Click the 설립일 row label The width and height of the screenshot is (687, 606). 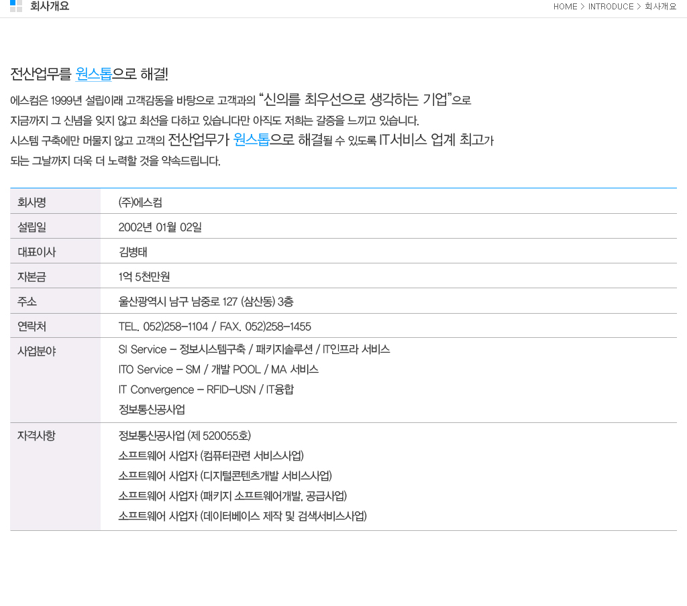point(32,227)
